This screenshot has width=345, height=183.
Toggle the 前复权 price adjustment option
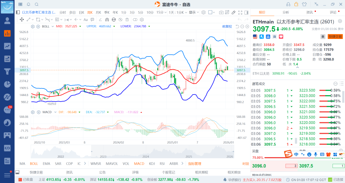tap(227, 26)
